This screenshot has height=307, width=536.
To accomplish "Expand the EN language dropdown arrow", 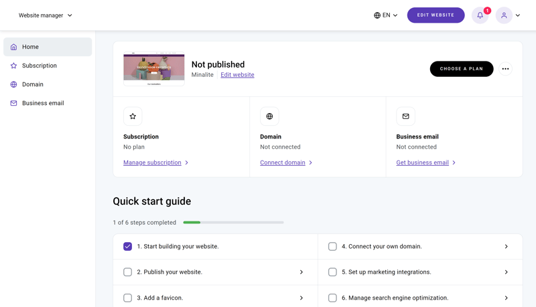I will [395, 15].
